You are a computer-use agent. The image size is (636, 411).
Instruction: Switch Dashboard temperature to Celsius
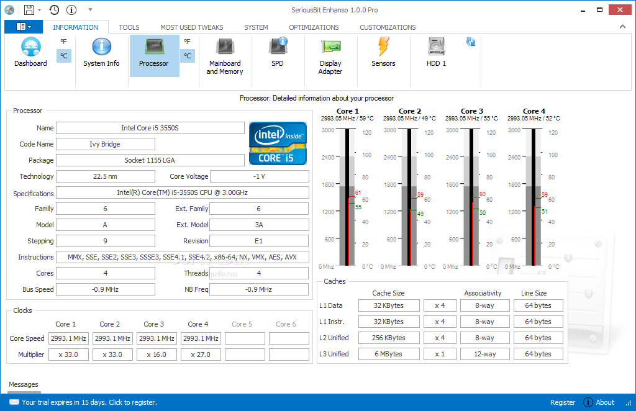point(64,56)
